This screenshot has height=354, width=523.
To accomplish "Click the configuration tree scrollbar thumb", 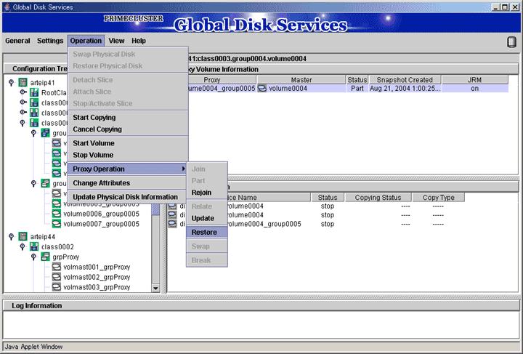I will (x=155, y=209).
